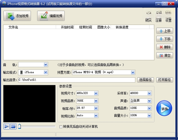
Task: Toggle 转换完后自动关闭计算机 checkbox
Action: 61,127
